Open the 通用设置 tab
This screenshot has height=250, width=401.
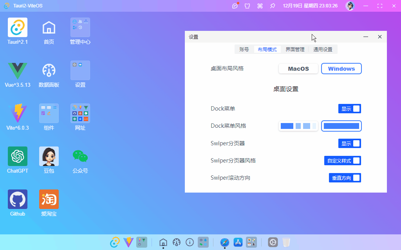pos(323,50)
